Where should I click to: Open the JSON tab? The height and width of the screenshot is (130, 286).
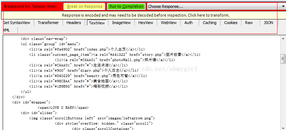pyautogui.click(x=268, y=23)
